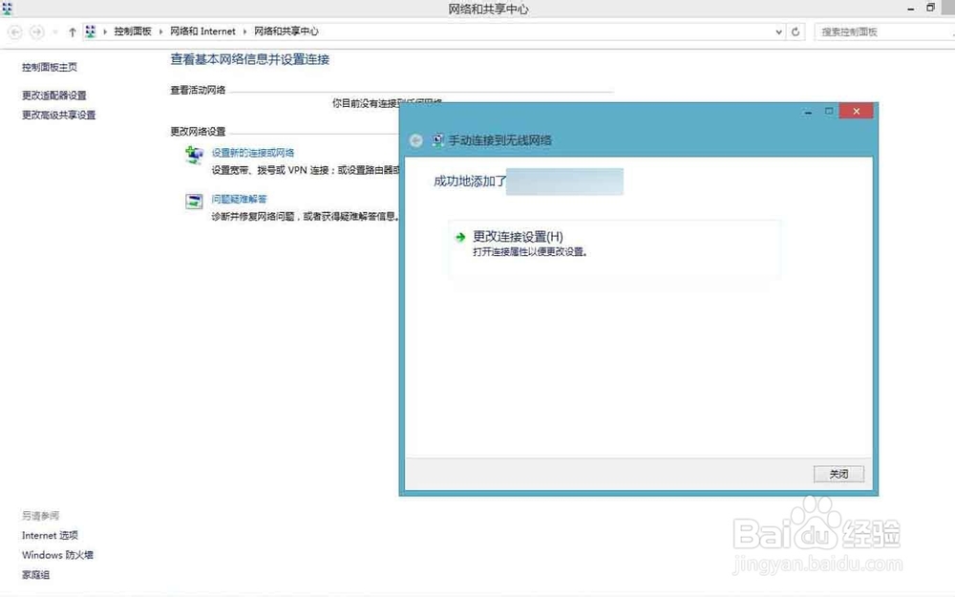Click the 关闭 button in the dialog
This screenshot has height=597, width=955.
(x=838, y=474)
